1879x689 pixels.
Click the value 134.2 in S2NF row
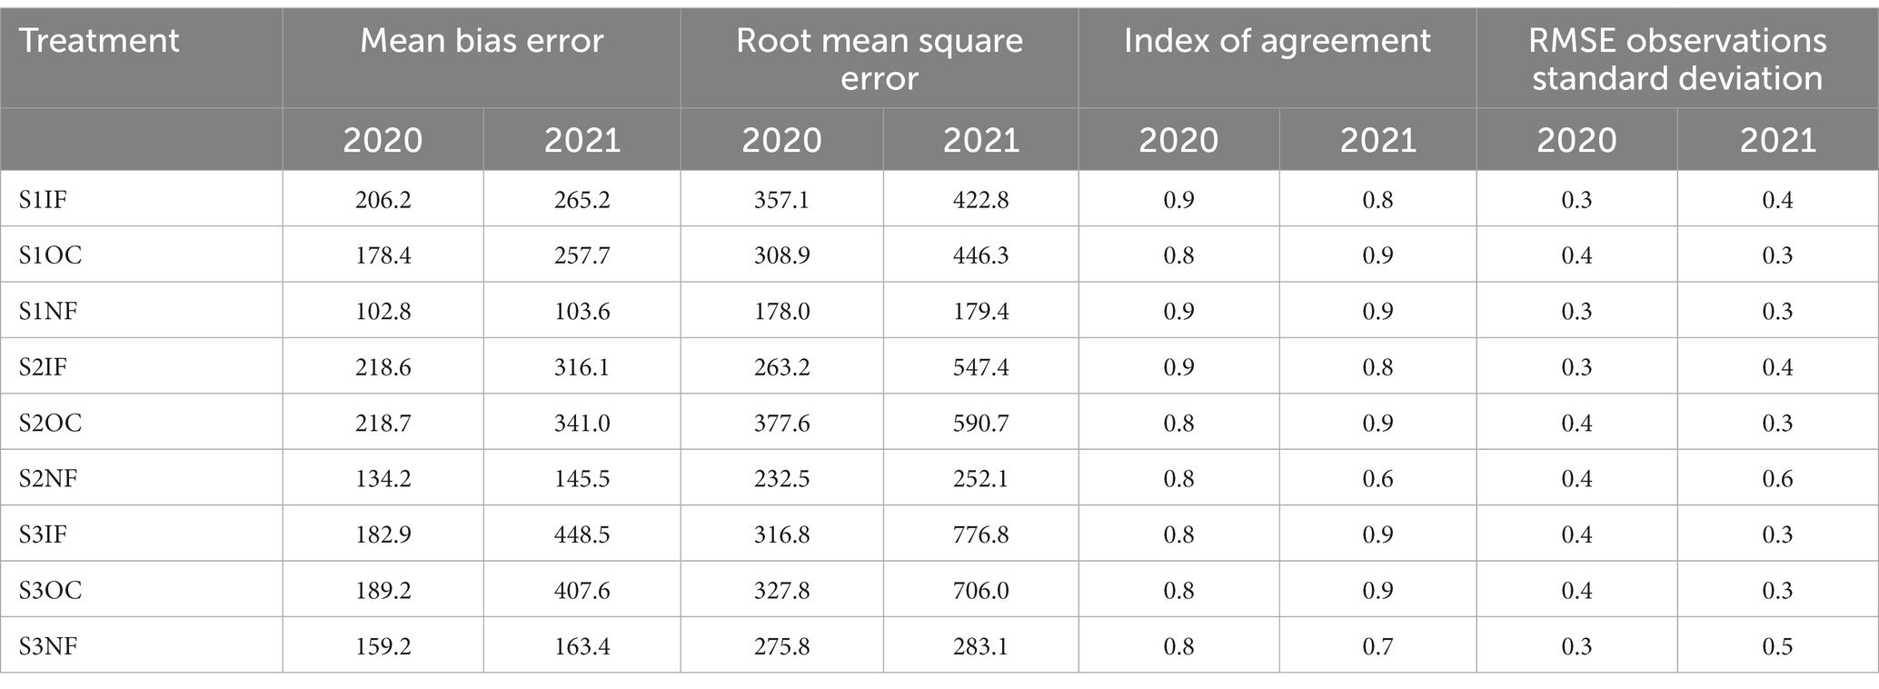[383, 479]
